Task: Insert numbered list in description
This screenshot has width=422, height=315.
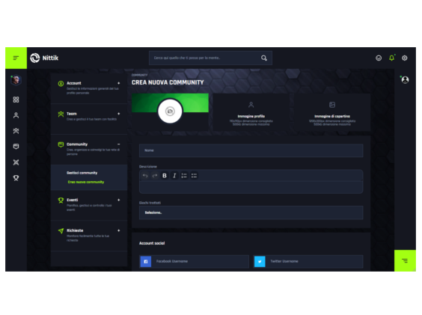Action: pos(184,176)
